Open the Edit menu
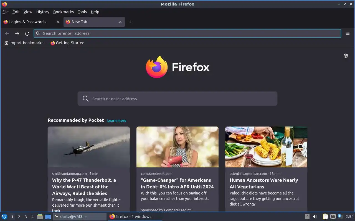The image size is (355, 221). click(x=16, y=12)
